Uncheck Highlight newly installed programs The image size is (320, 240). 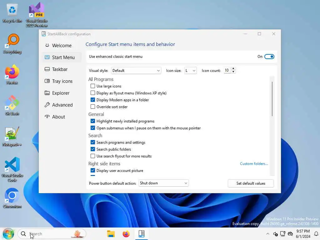pos(93,121)
